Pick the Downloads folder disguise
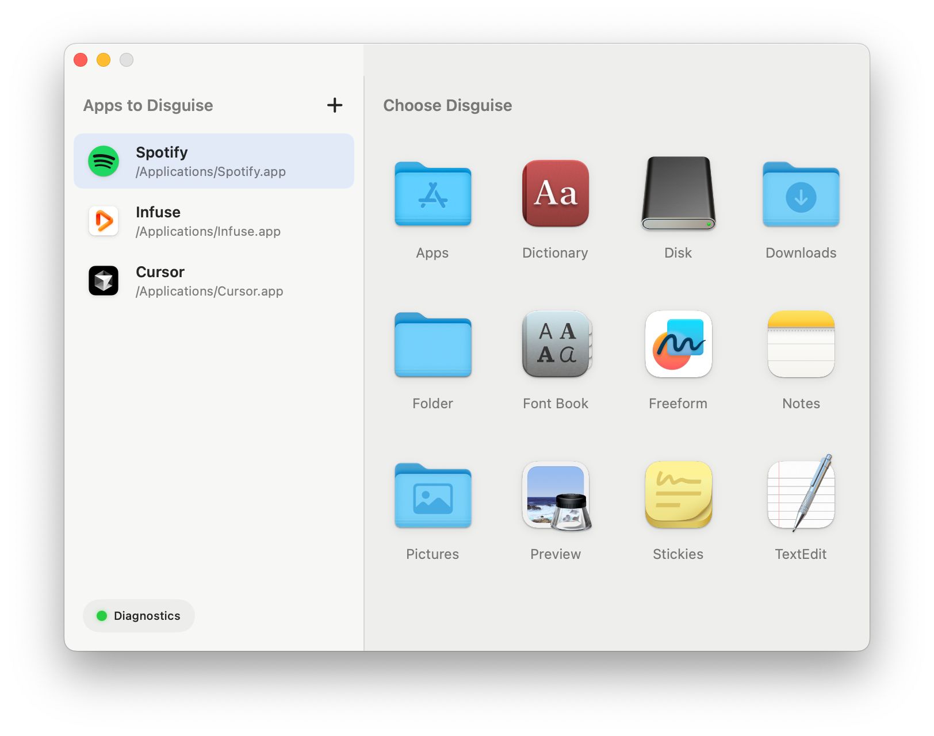The height and width of the screenshot is (736, 934). (800, 195)
